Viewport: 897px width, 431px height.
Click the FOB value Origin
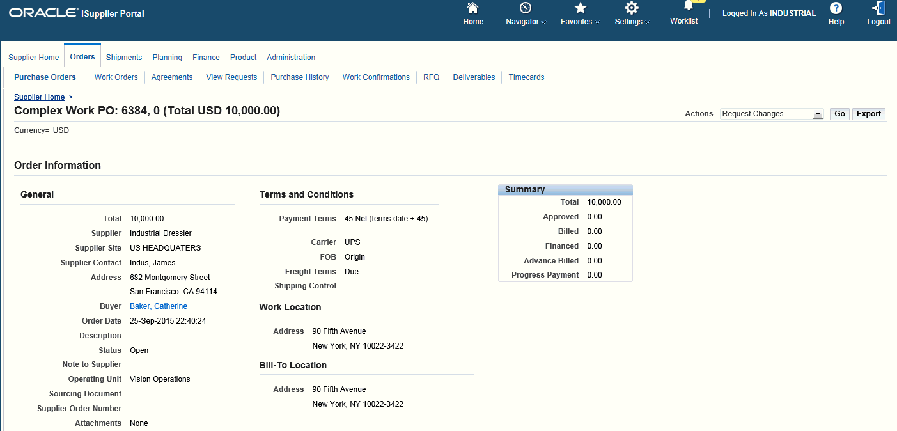click(355, 257)
